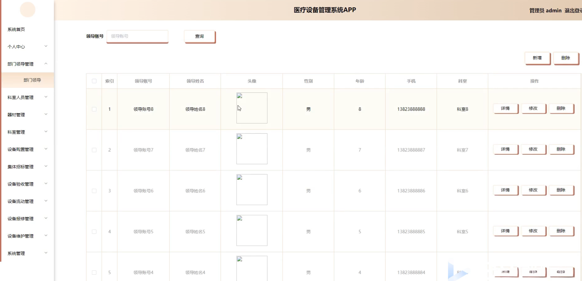Collapse the 部门领导管理 menu chevron

pos(46,64)
